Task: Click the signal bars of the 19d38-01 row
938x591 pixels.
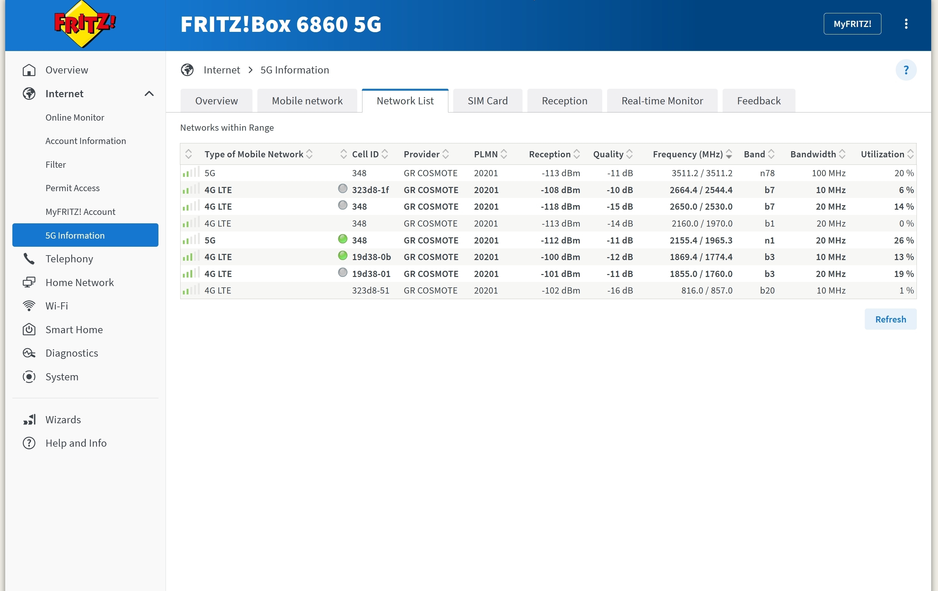Action: pos(191,272)
